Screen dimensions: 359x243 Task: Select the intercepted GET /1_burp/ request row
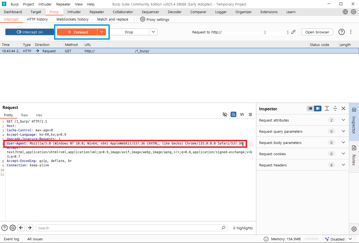pos(179,51)
